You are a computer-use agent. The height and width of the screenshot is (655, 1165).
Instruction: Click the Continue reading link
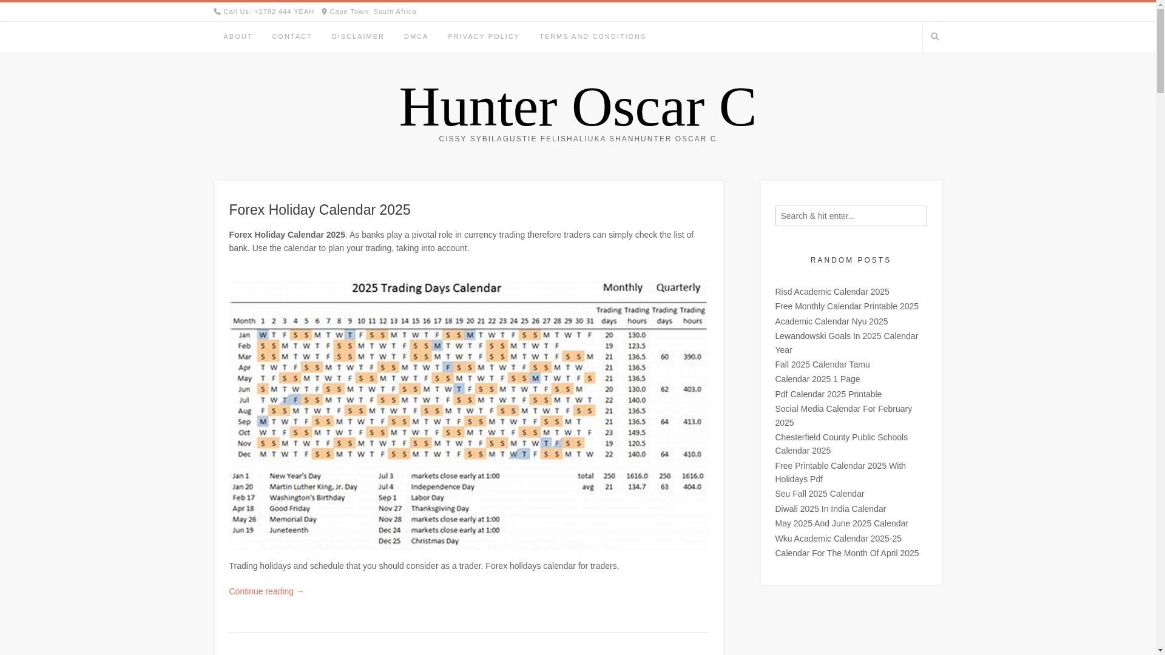point(266,591)
